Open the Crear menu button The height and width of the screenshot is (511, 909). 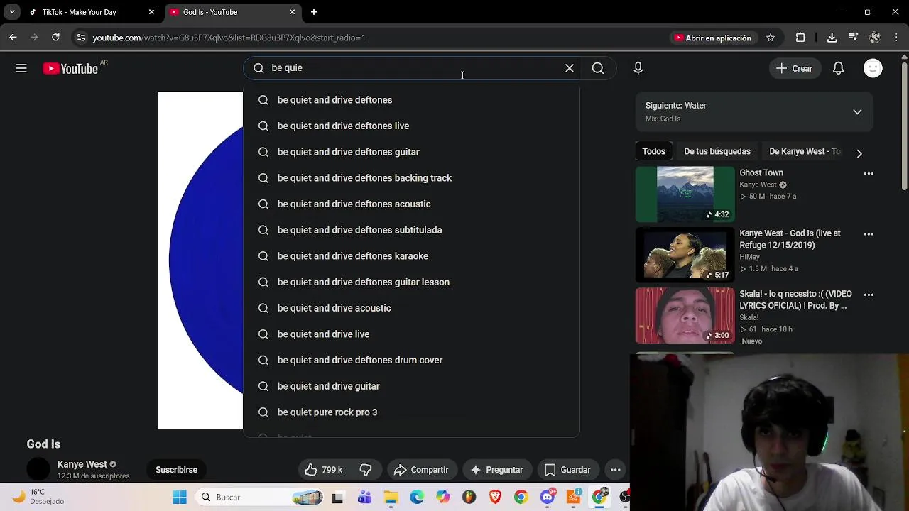click(794, 68)
